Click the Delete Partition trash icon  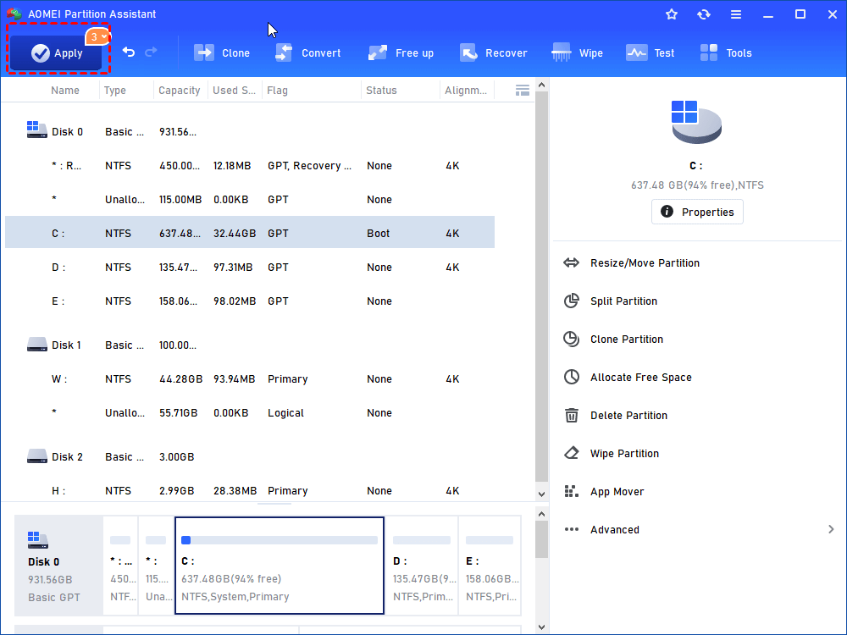572,415
